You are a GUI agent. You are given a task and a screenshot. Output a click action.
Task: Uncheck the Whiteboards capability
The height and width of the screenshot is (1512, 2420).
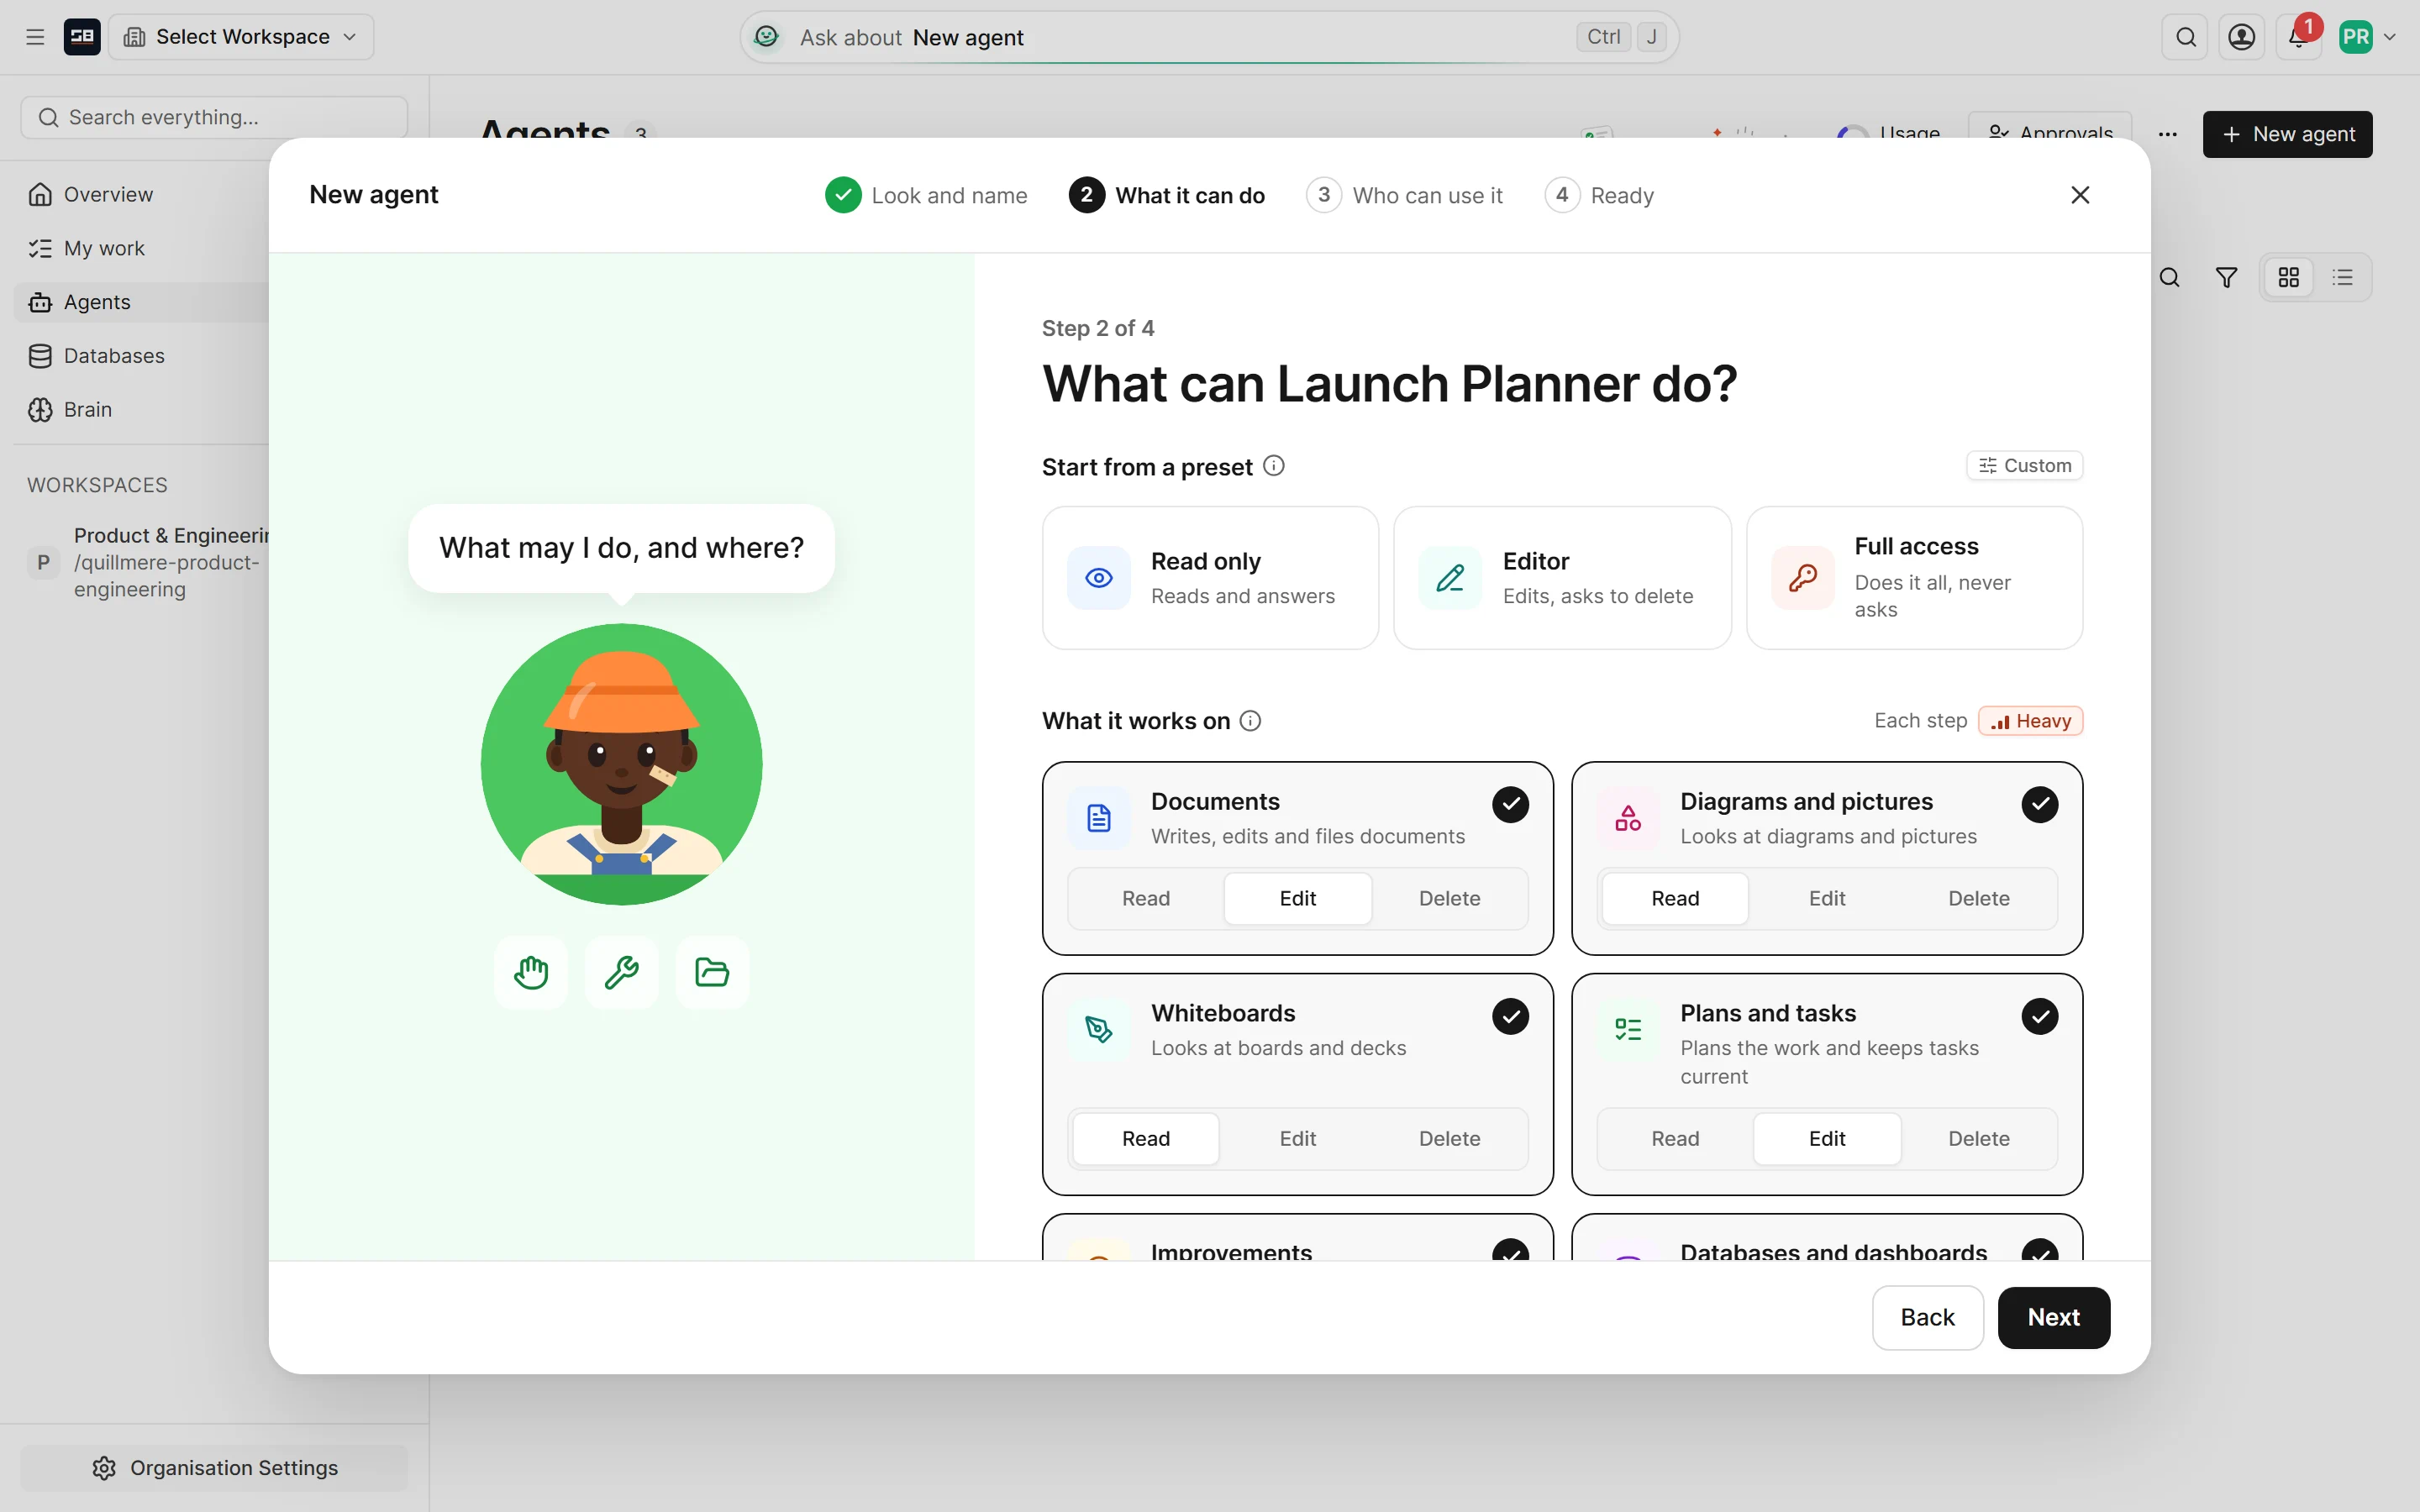click(x=1510, y=1016)
